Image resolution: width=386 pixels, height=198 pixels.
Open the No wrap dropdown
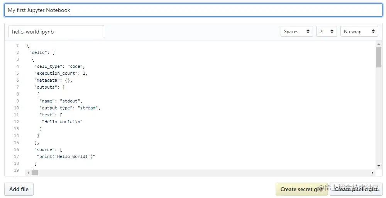click(359, 32)
